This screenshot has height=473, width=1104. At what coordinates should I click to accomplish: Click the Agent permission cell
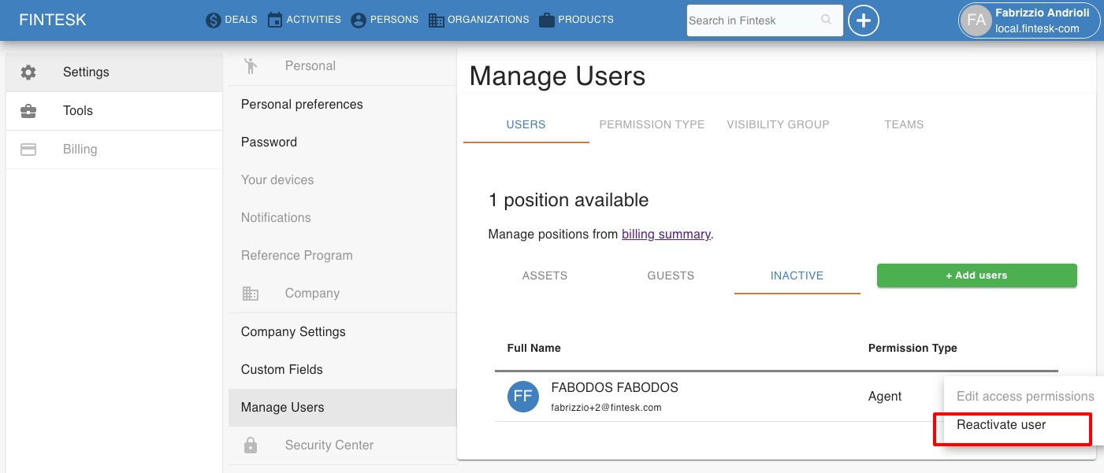tap(885, 396)
